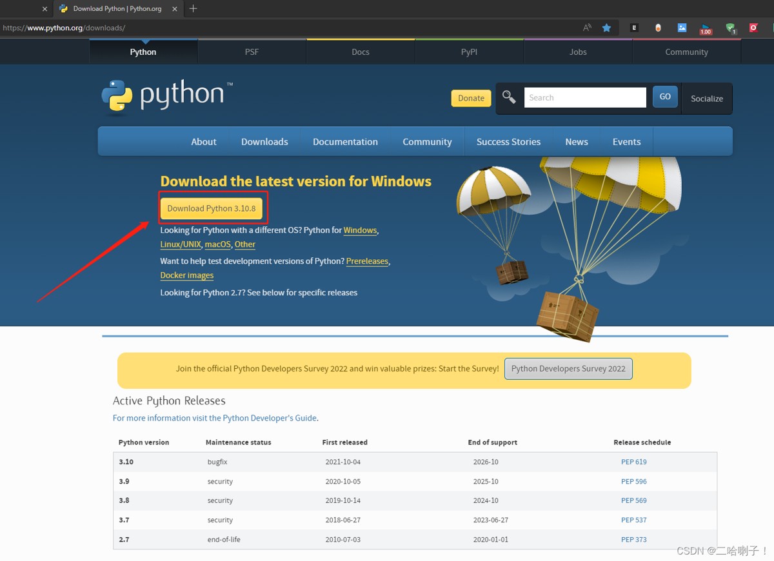Open the PEP 619 release schedule link
The image size is (774, 561).
633,462
